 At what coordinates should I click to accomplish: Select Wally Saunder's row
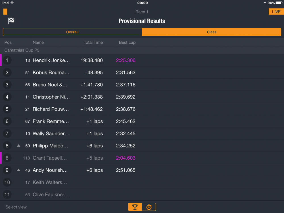[x=142, y=133]
